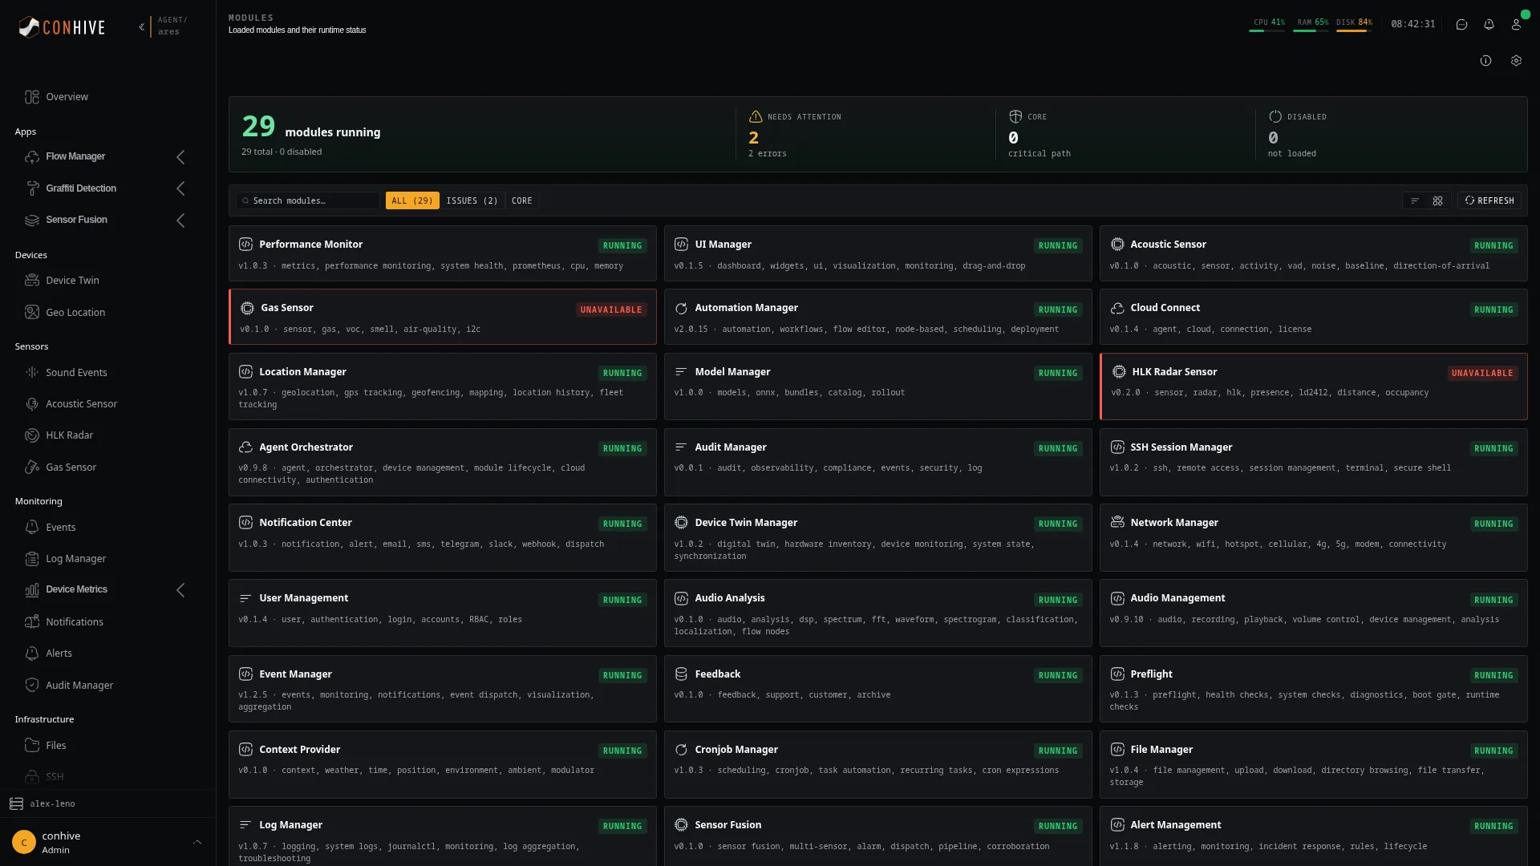Click the Events sidebar icon
This screenshot has height=866, width=1540.
click(32, 527)
